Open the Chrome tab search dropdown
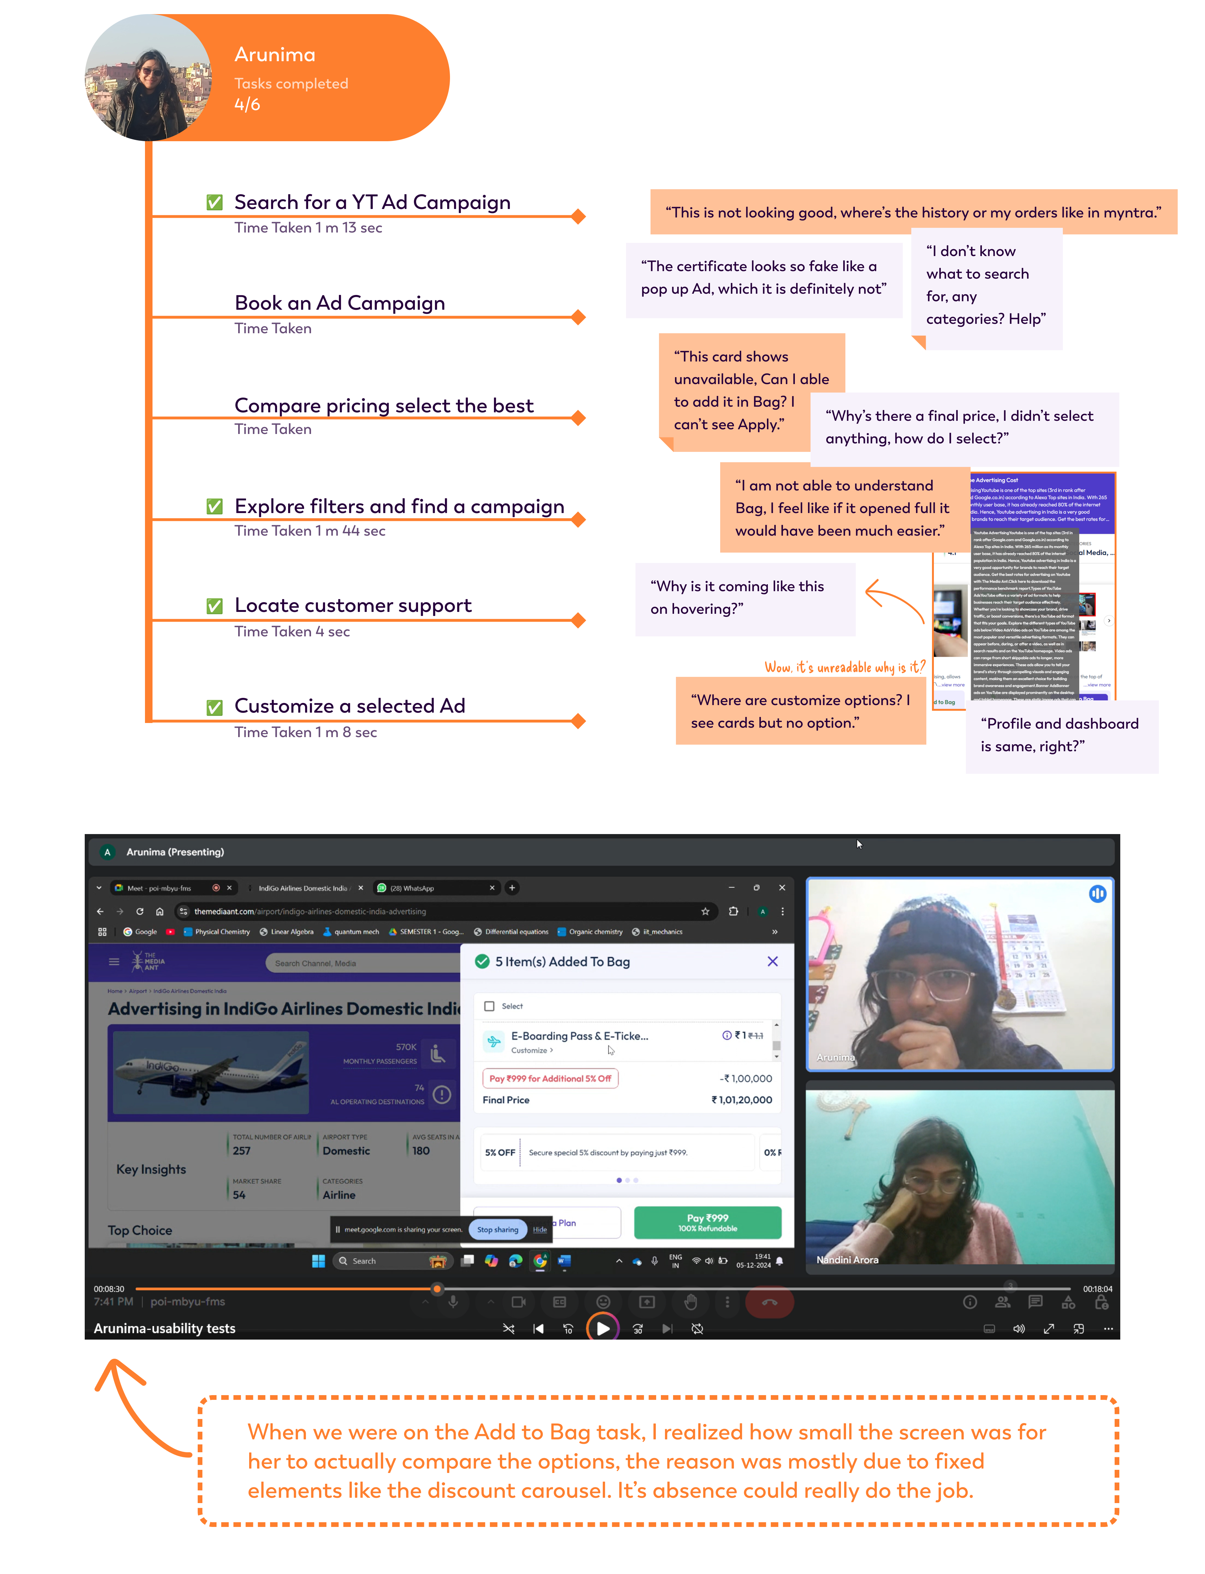 99,888
